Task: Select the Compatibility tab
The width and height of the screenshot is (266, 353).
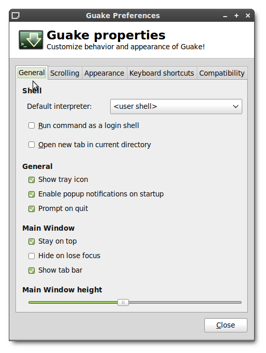Action: pos(222,73)
